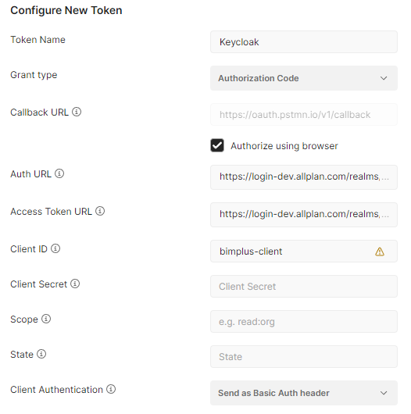Viewport: 411px width, 414px height.
Task: Click the Auth URL input field
Action: click(304, 177)
